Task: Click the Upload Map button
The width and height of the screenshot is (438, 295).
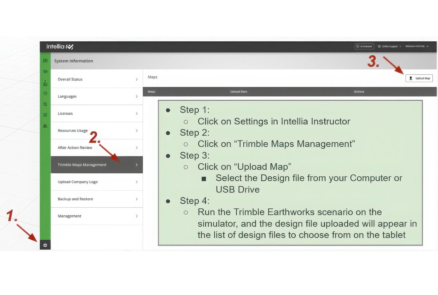Action: click(x=419, y=78)
